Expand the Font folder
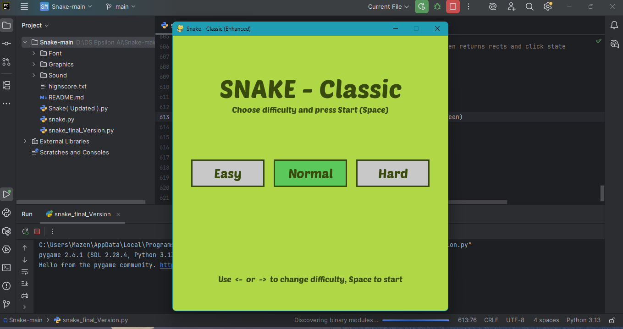Image resolution: width=623 pixels, height=329 pixels. (x=34, y=53)
